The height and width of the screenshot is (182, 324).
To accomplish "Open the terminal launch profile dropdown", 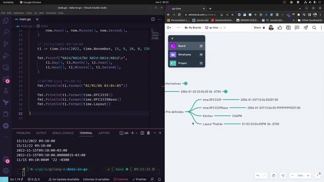I will point(136,133).
